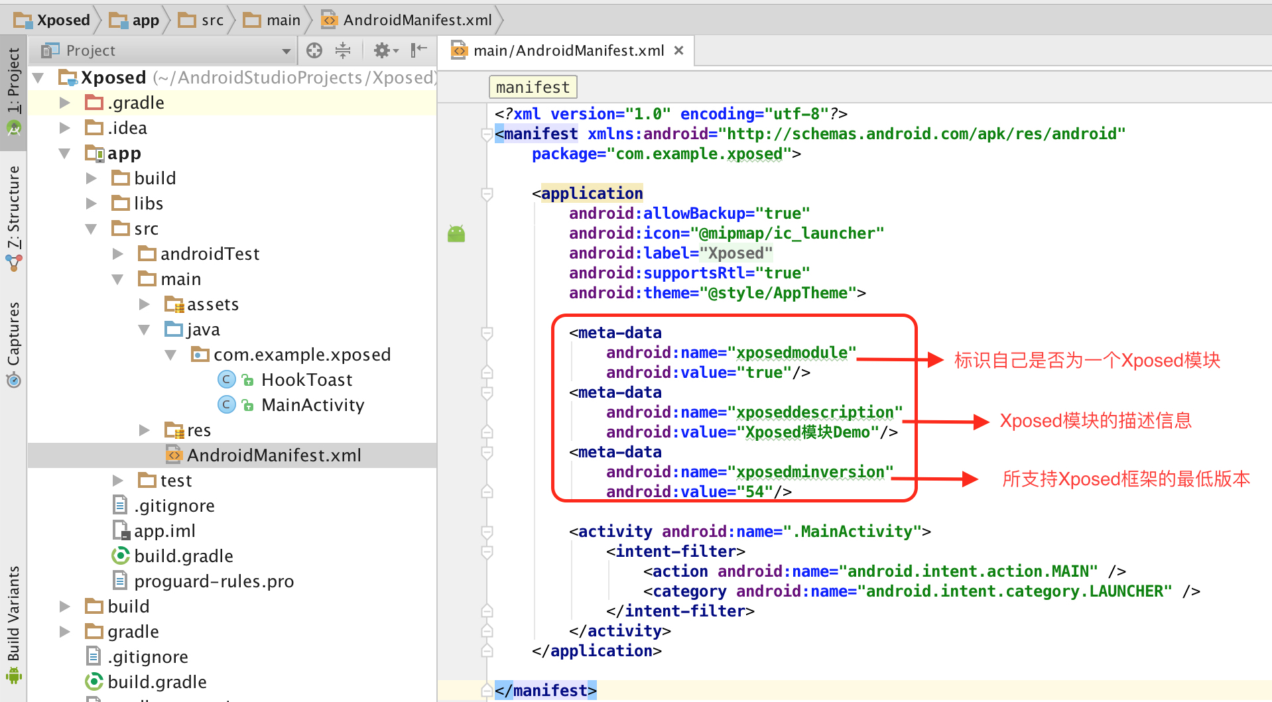Viewport: 1272px width, 702px height.
Task: Click the Android gutter icon beside android:icon
Action: click(x=456, y=233)
